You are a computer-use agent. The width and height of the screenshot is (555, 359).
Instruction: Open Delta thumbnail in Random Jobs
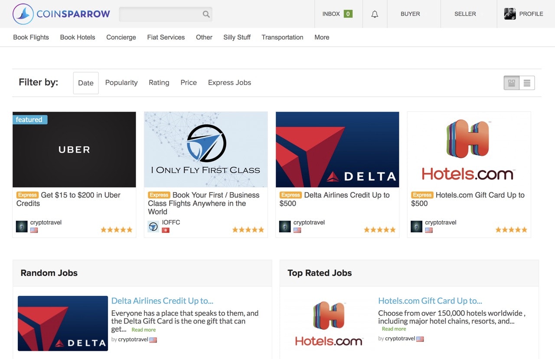63,323
